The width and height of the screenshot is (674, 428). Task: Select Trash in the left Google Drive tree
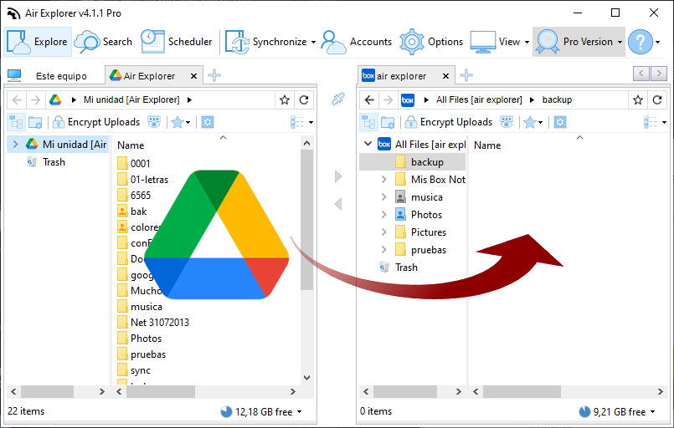(54, 162)
